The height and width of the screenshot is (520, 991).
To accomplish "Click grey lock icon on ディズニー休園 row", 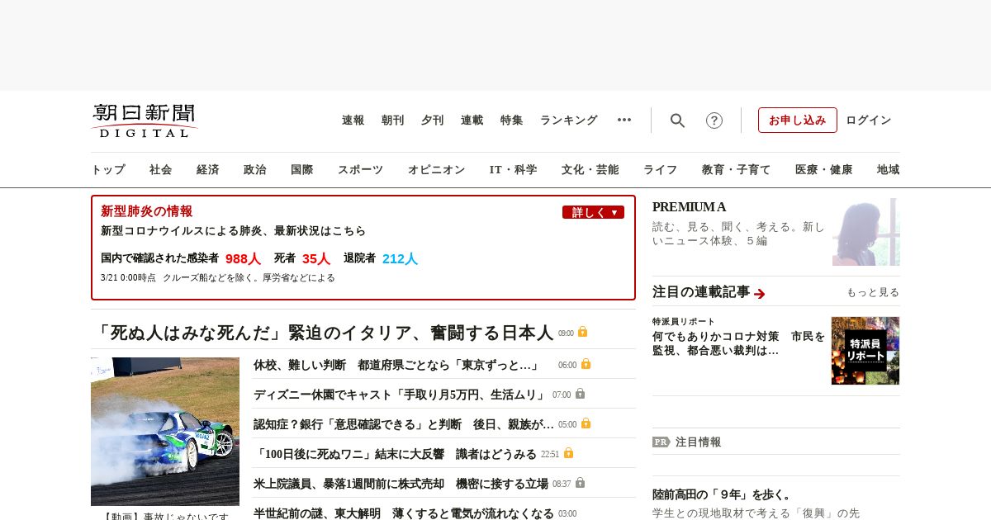I will coord(580,394).
